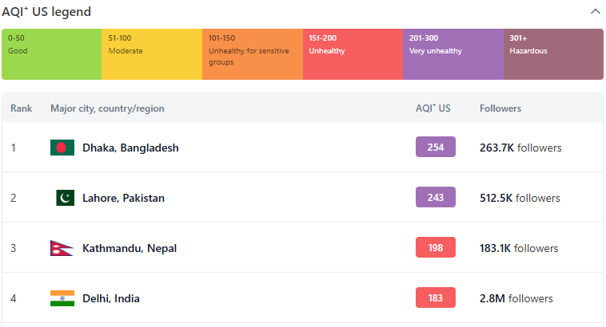Select the maroon 301+ Hazardous swatch
Viewport: 606px width, 327px height.
(x=553, y=54)
